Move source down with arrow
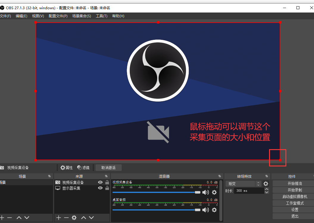The height and width of the screenshot is (223, 314). tap(91, 218)
